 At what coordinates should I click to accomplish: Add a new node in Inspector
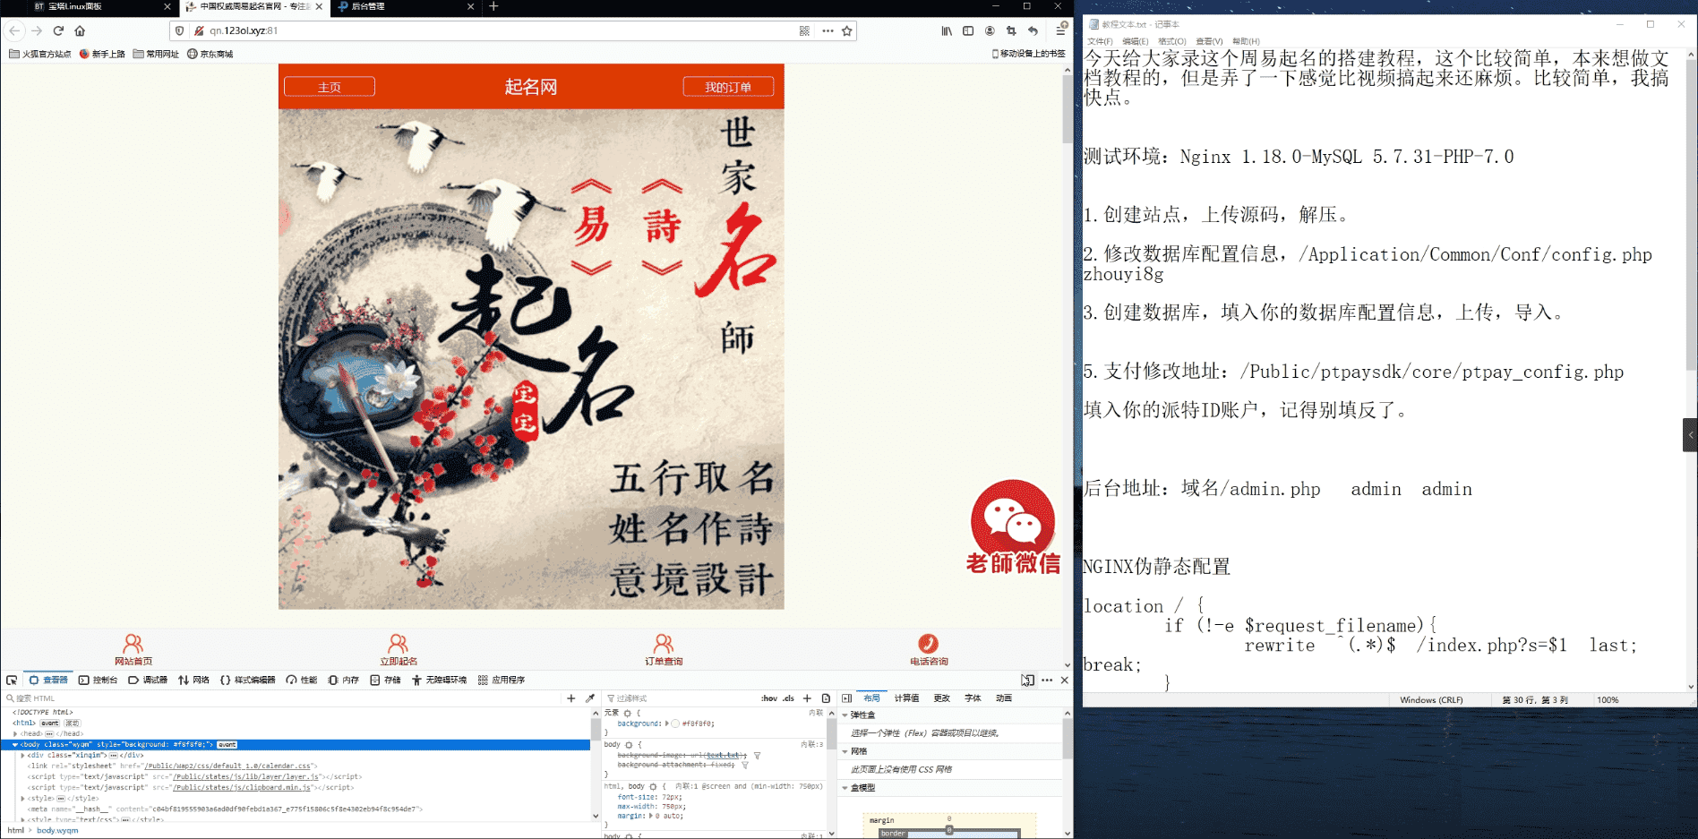point(571,698)
